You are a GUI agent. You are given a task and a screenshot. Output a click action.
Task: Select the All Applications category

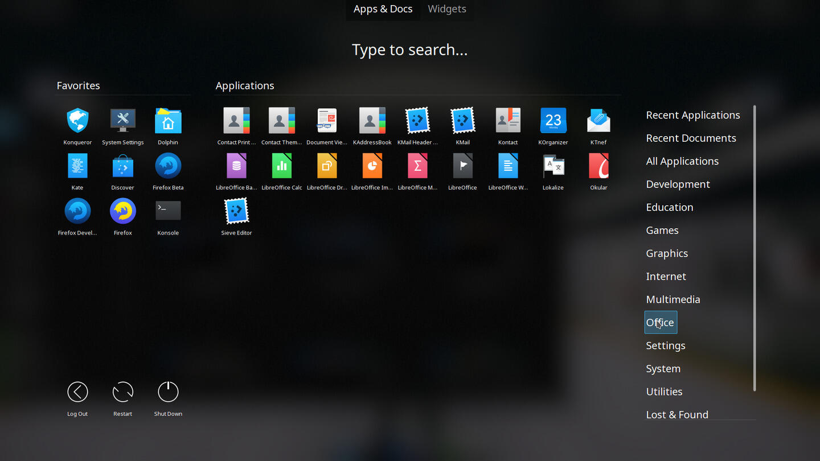[682, 161]
